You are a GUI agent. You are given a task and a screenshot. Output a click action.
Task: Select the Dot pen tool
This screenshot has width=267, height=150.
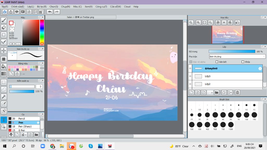[4, 42]
